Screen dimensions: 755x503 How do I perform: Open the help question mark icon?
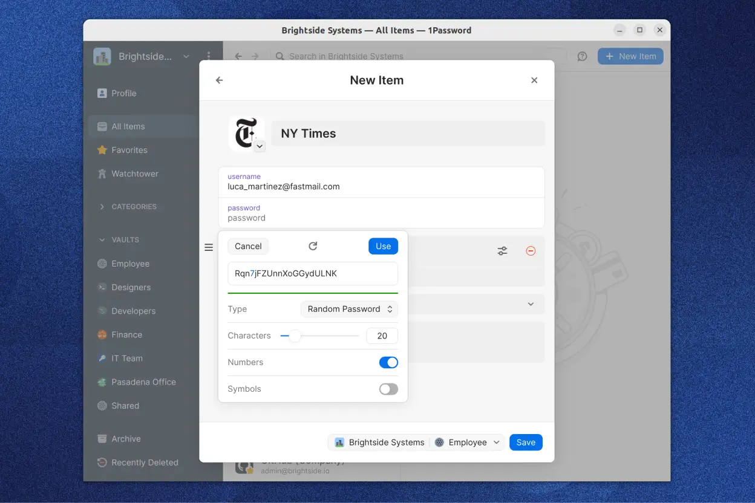click(x=582, y=56)
